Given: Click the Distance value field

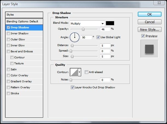Looking at the screenshot, I should (x=105, y=46).
